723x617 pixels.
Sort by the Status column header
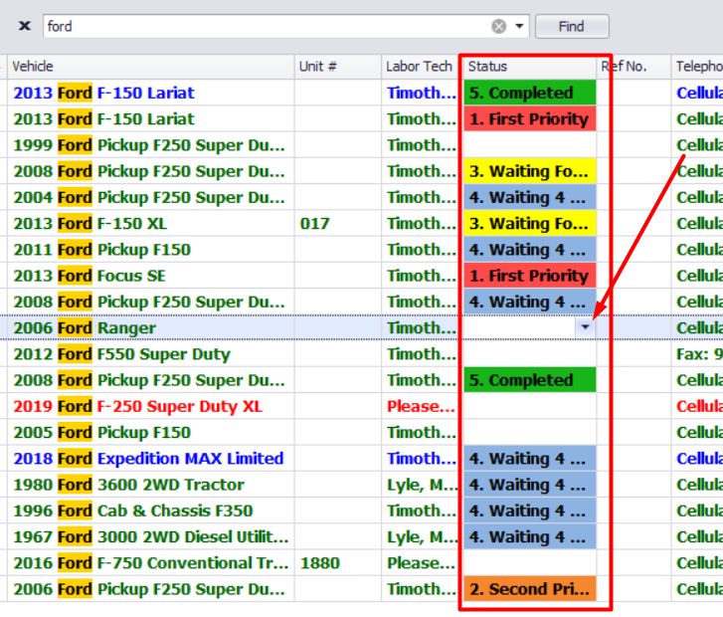point(530,67)
